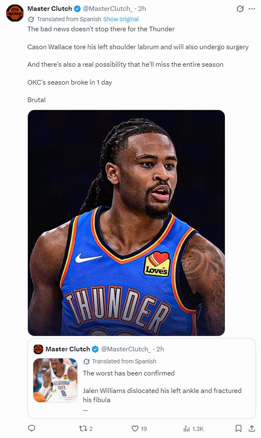Share the post with upload icon
Viewport: 261px width, 438px height.
252,428
